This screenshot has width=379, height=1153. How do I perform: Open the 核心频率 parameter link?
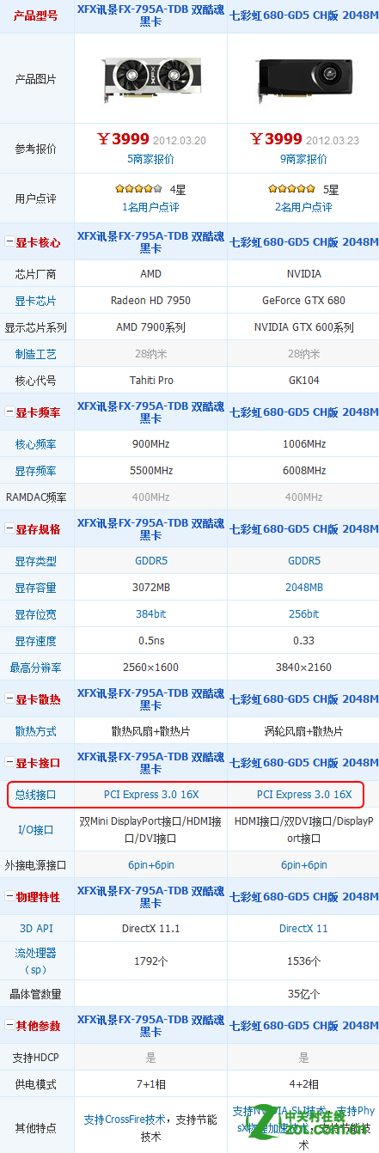click(36, 444)
